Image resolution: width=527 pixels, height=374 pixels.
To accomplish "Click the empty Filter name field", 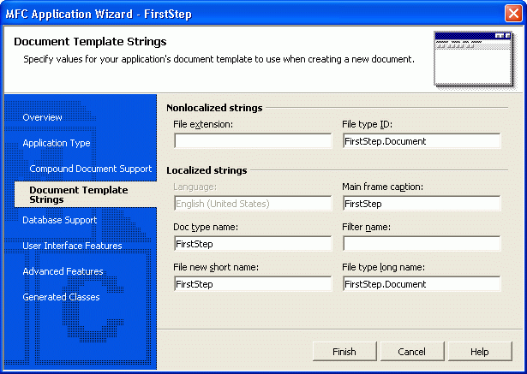I will coord(421,244).
